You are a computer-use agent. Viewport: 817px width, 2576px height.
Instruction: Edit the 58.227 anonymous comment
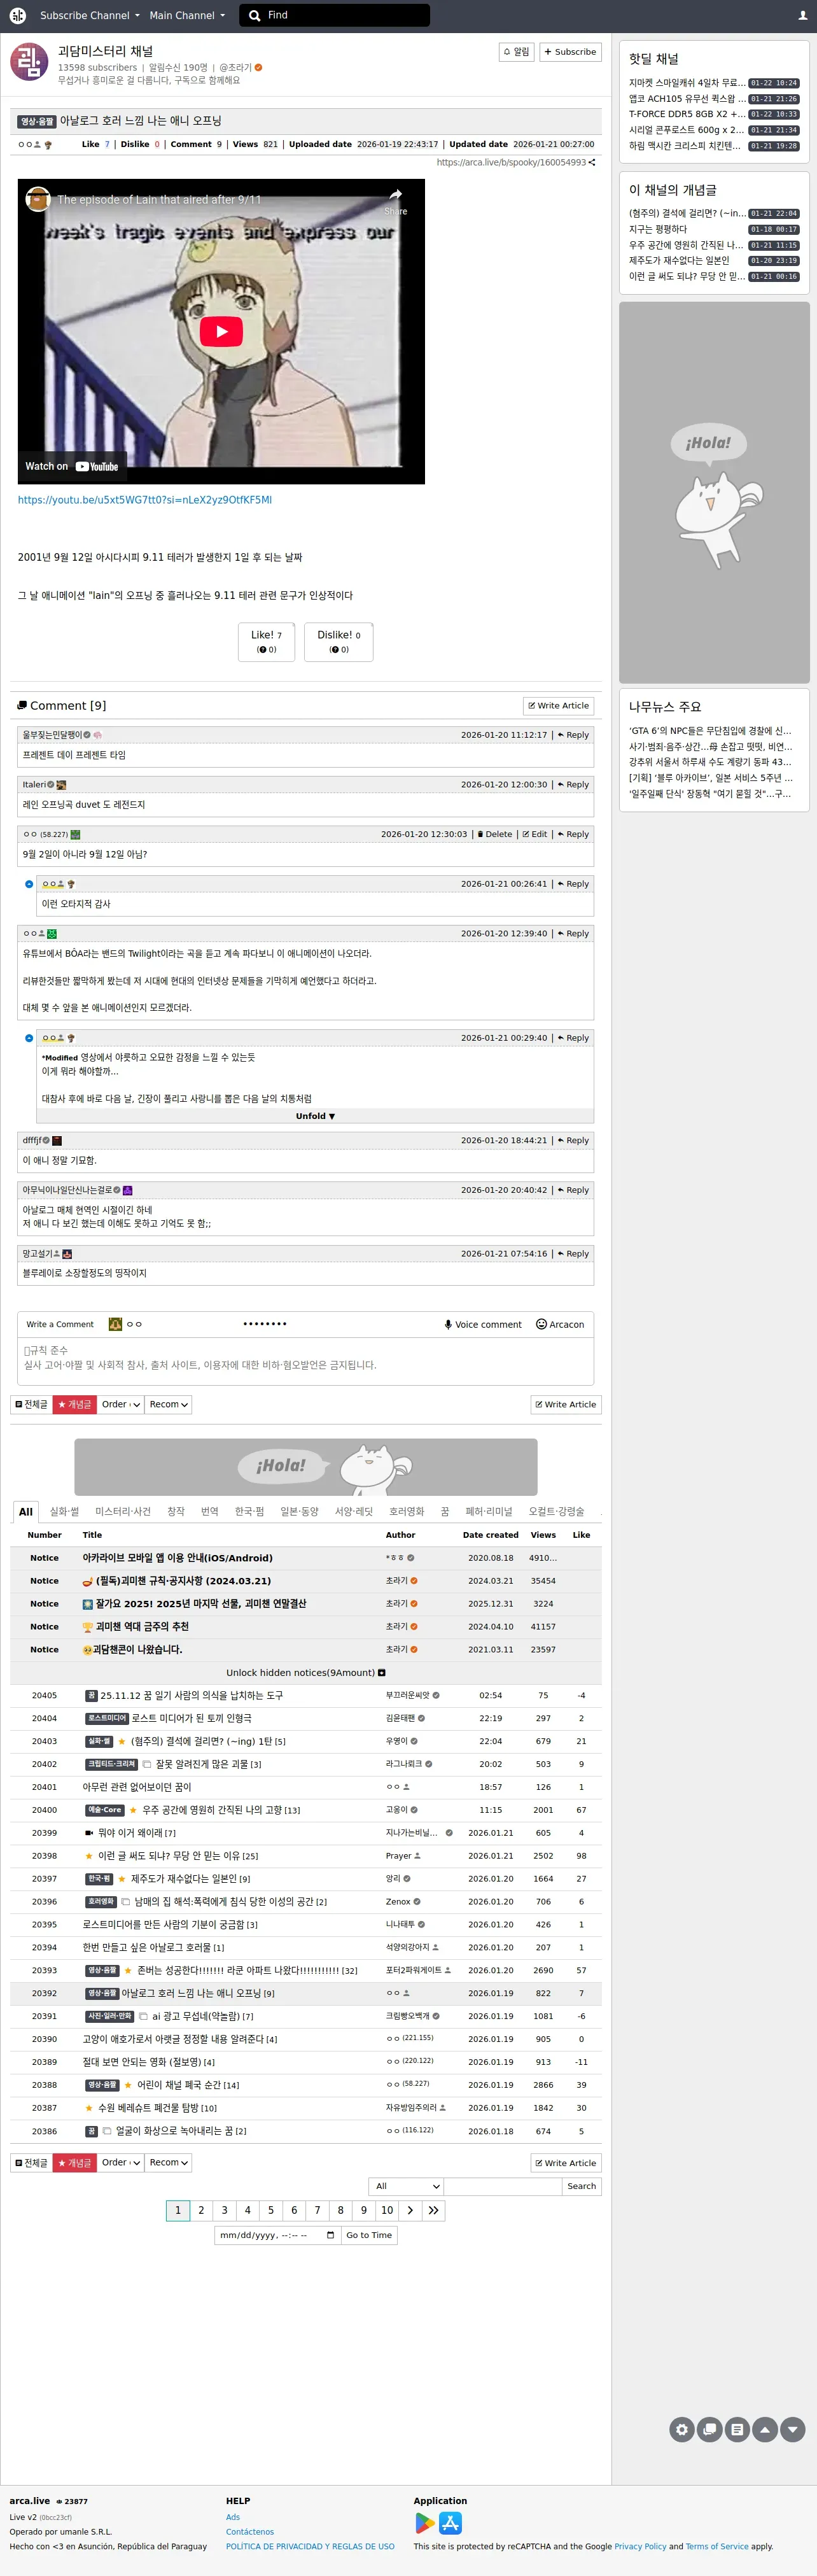pyautogui.click(x=535, y=834)
